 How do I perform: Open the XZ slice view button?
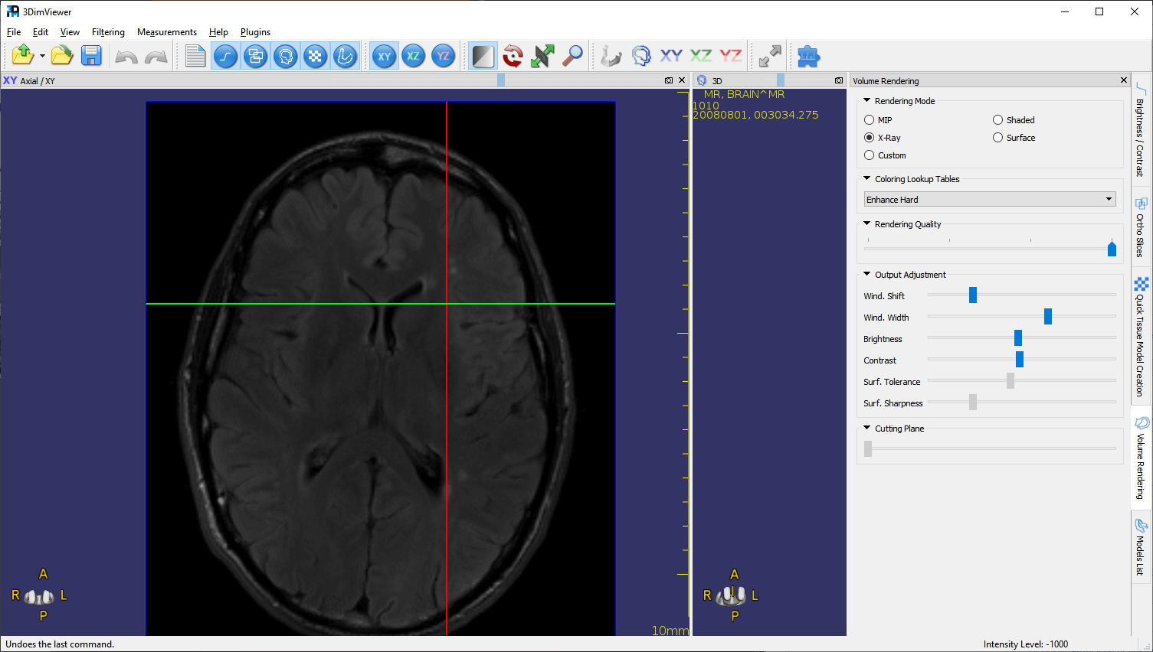click(414, 56)
